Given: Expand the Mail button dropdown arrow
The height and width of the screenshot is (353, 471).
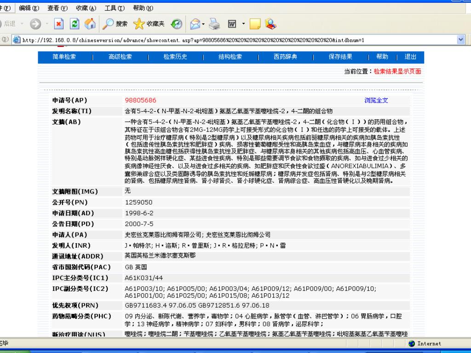Looking at the screenshot, I should tap(204, 24).
